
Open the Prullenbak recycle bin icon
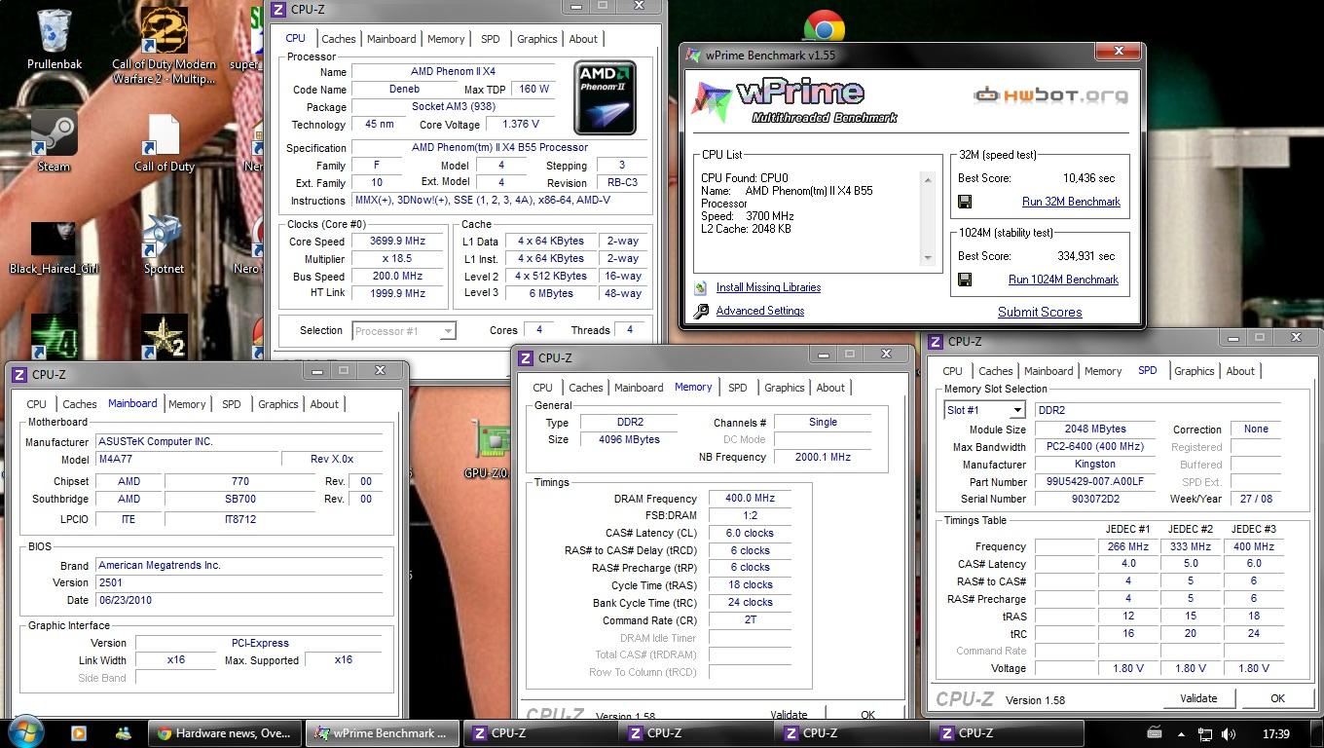coord(54,39)
